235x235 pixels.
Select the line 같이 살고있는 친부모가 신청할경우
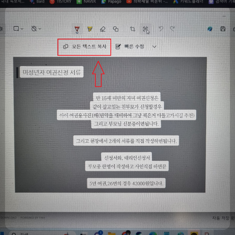tap(127, 107)
